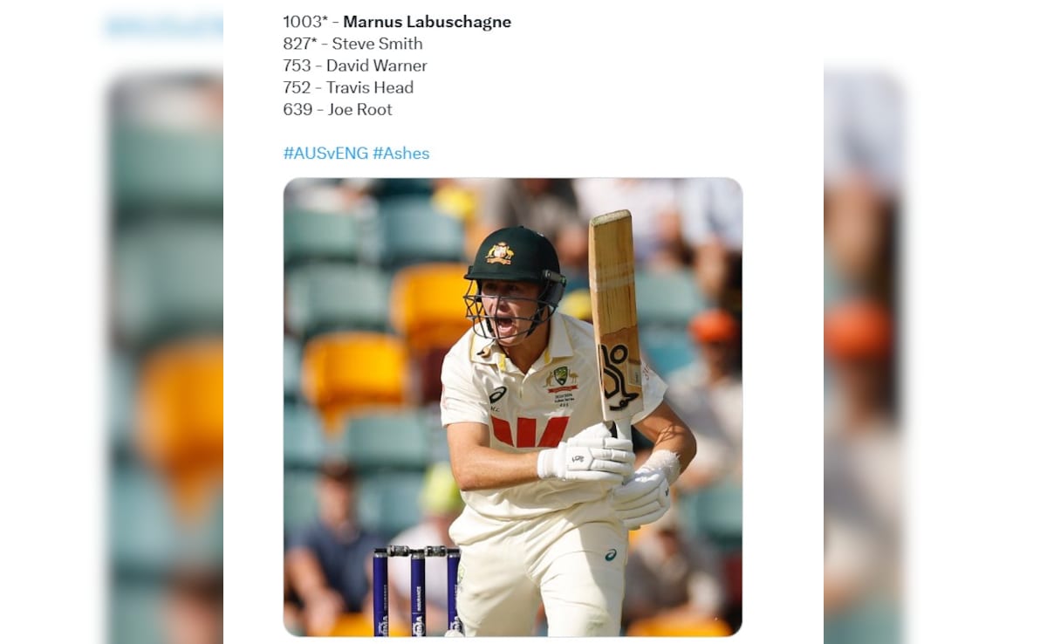The image size is (1047, 644).
Task: Click the 752 - Travis Head line
Action: tap(348, 87)
